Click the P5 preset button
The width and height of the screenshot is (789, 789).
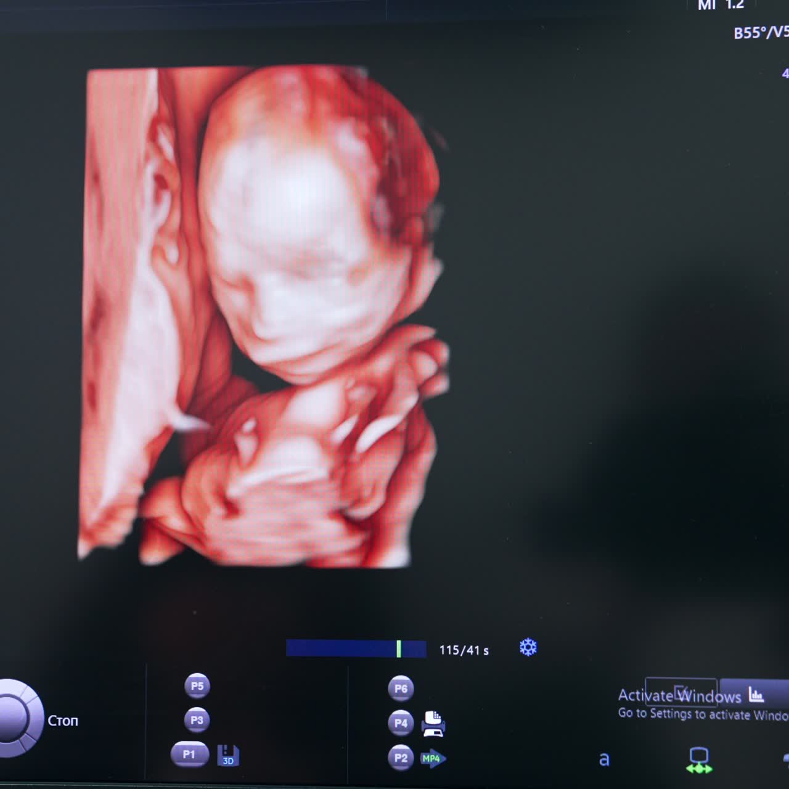(197, 686)
